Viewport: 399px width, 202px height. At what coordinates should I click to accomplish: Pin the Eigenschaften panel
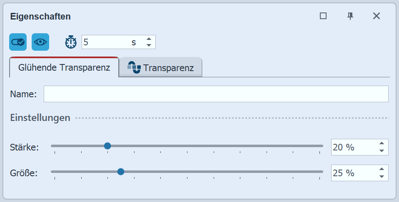350,16
